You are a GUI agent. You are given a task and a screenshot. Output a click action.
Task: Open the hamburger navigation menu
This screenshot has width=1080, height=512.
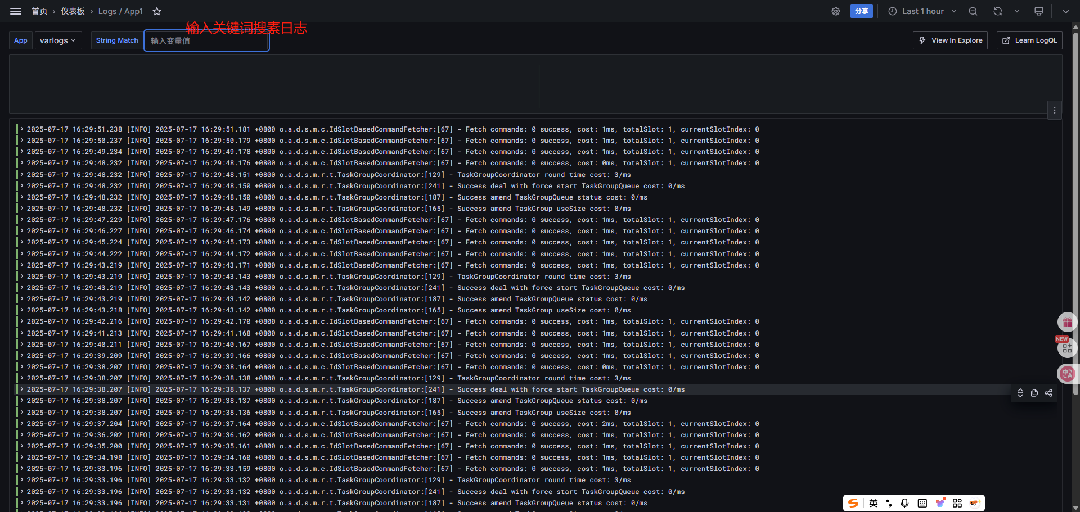(x=16, y=11)
